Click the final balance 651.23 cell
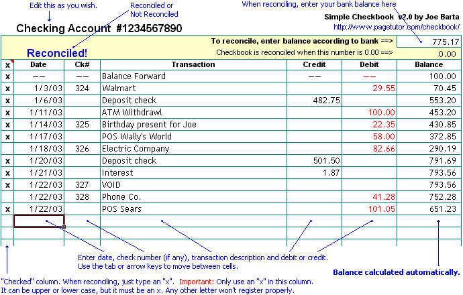The width and height of the screenshot is (463, 295). click(428, 209)
